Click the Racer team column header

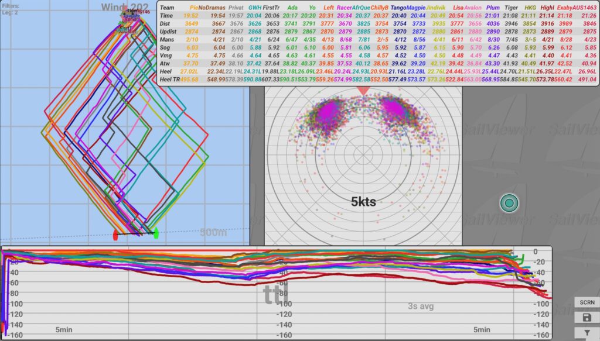[344, 8]
